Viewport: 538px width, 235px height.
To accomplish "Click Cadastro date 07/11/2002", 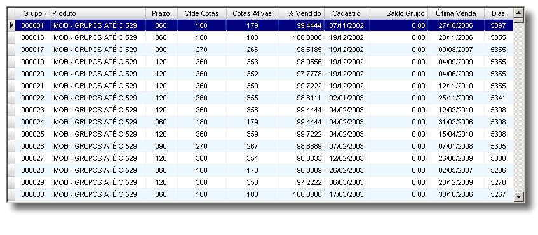I will pos(347,25).
